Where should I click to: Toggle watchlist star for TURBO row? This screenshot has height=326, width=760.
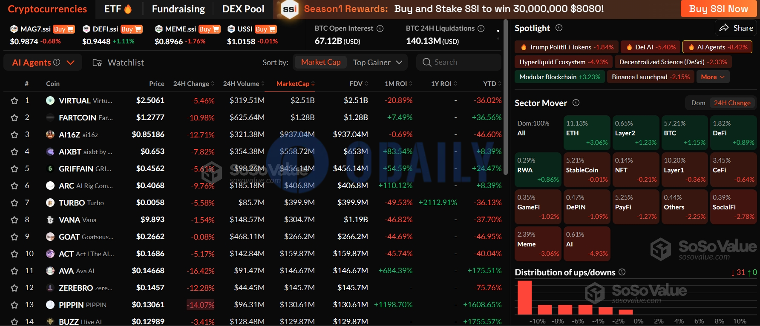14,203
